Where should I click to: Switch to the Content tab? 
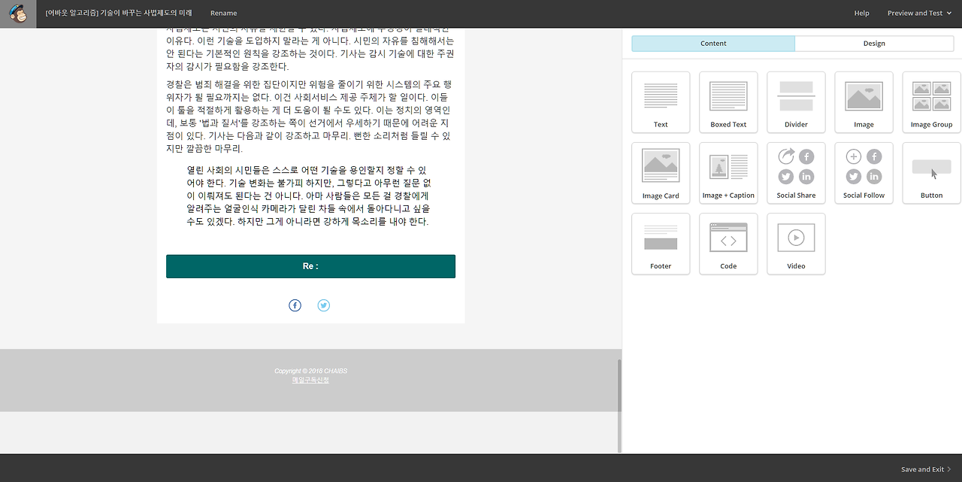(713, 44)
